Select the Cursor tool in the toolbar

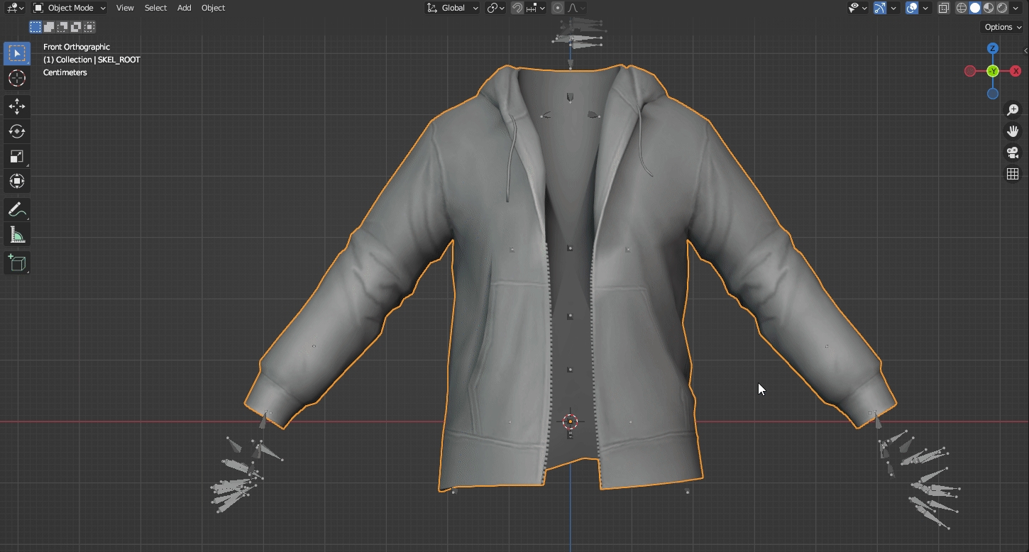pyautogui.click(x=17, y=78)
